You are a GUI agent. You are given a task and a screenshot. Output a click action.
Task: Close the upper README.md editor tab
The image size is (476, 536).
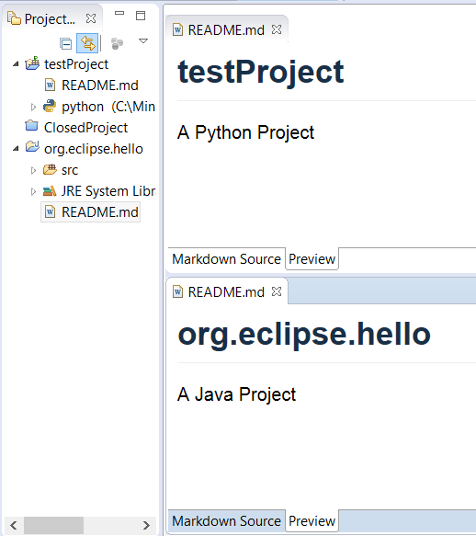click(x=277, y=29)
